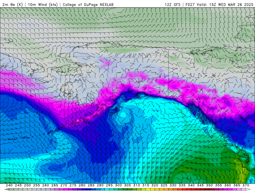
Task: Click the 335 scale label
Action: (x=182, y=185)
